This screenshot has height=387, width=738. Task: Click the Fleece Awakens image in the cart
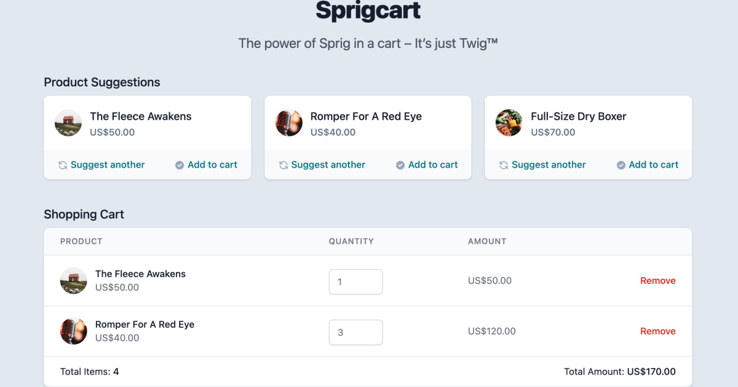[73, 281]
